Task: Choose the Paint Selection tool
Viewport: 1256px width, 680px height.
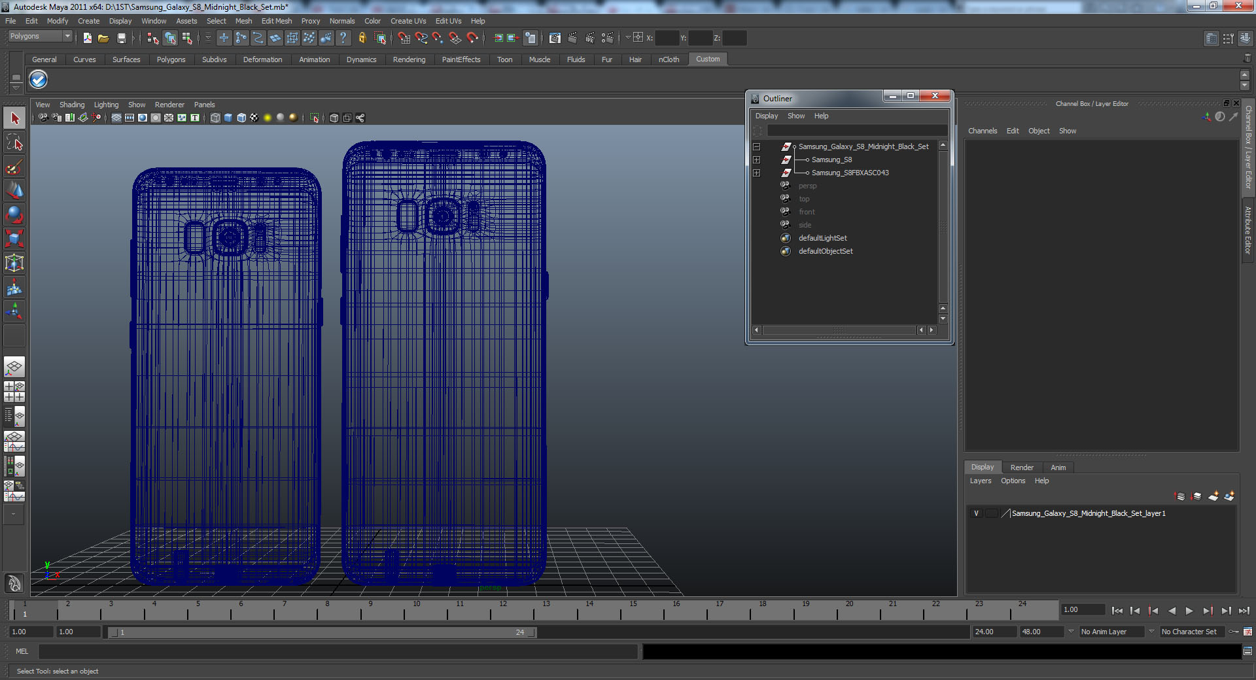Action: 14,167
